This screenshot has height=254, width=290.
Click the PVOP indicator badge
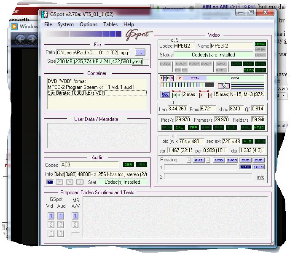(x=194, y=64)
